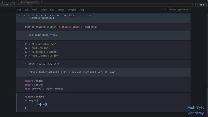Open the Cell menu

(x=52, y=10)
